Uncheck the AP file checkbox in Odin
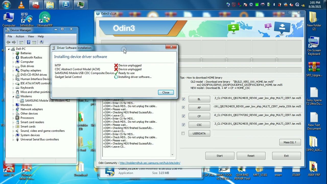This screenshot has height=184, width=327. 183,107
